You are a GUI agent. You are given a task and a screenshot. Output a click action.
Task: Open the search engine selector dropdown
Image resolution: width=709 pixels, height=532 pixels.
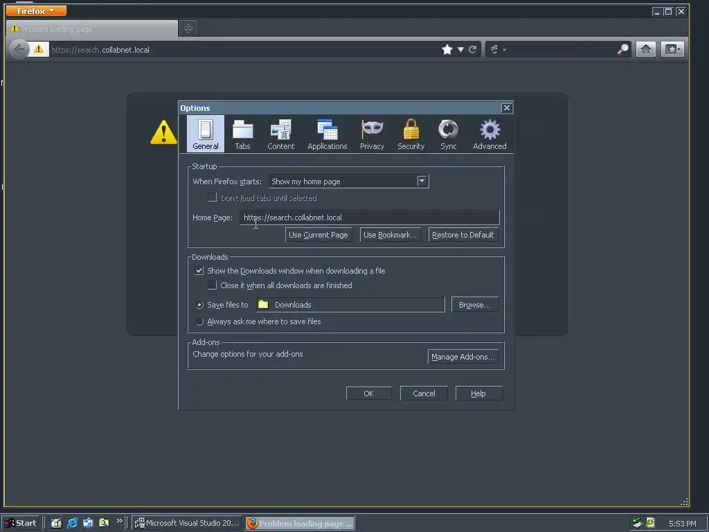pyautogui.click(x=498, y=49)
